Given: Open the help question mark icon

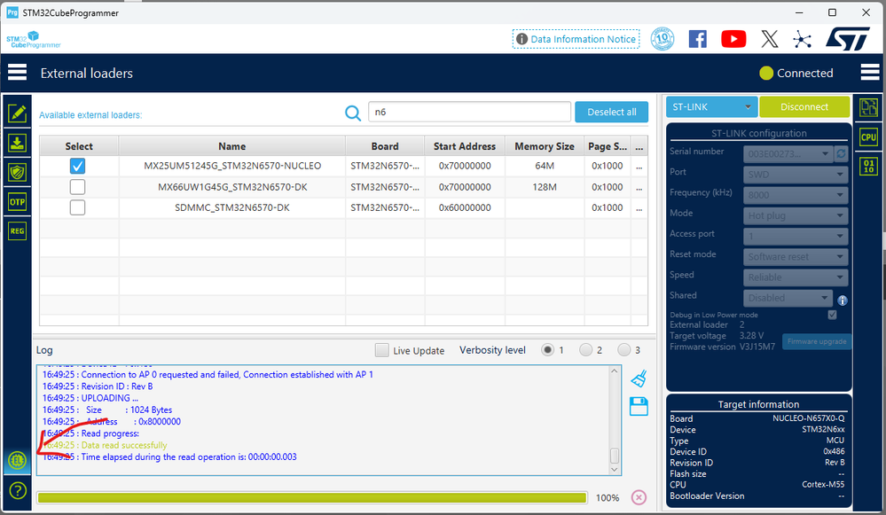Looking at the screenshot, I should point(18,491).
